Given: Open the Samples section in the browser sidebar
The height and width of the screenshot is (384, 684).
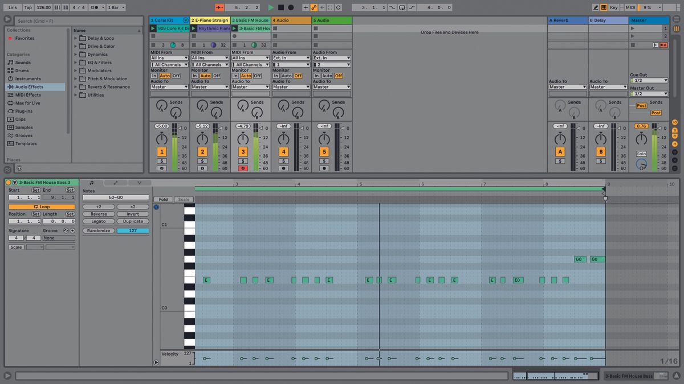Looking at the screenshot, I should 23,127.
